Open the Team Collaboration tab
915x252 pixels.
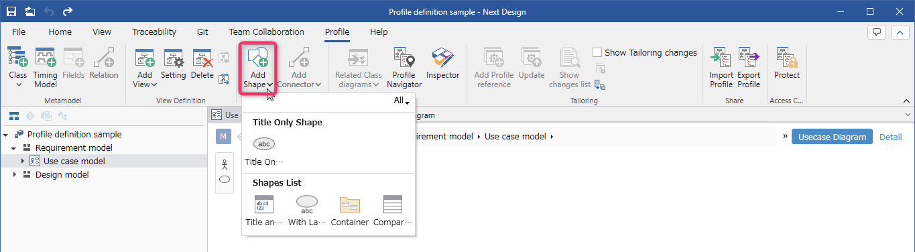click(266, 31)
